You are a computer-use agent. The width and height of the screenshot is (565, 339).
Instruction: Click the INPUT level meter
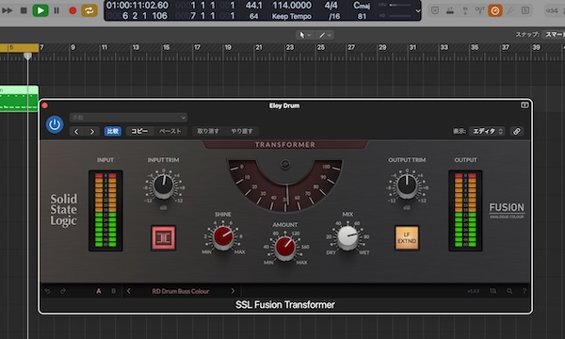(105, 210)
